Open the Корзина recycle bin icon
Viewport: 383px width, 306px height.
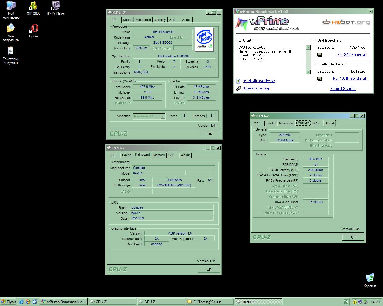370,278
